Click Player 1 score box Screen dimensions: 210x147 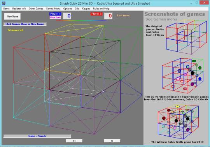67,16
